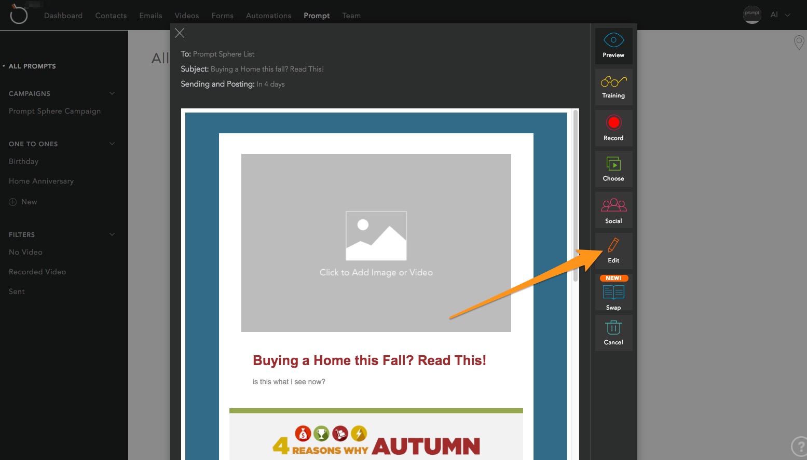807x460 pixels.
Task: Open the Home Anniversary one-to-one
Action: click(x=41, y=181)
